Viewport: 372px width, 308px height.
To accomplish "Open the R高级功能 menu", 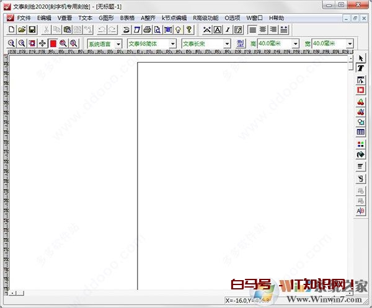I will click(x=205, y=18).
